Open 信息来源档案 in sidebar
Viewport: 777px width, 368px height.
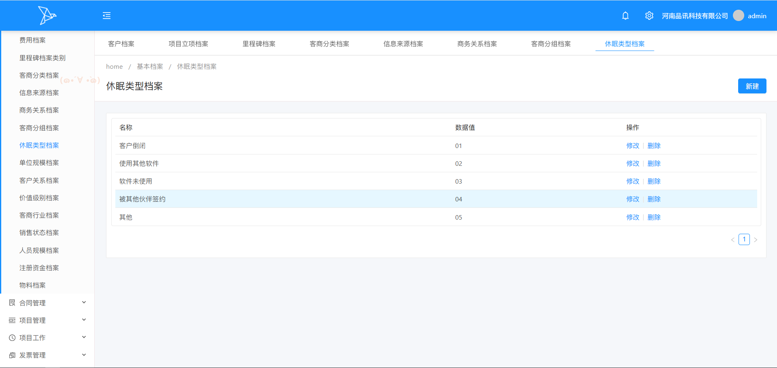point(39,93)
